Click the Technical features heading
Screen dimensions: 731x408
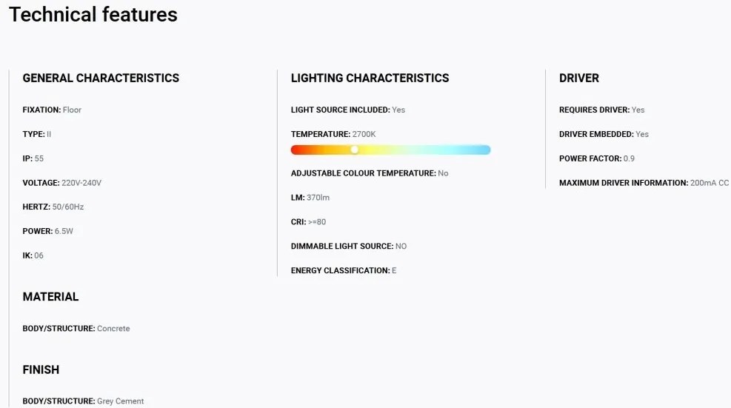(93, 15)
